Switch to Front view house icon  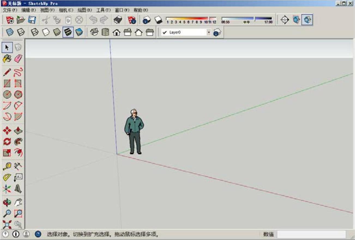[x=116, y=32]
